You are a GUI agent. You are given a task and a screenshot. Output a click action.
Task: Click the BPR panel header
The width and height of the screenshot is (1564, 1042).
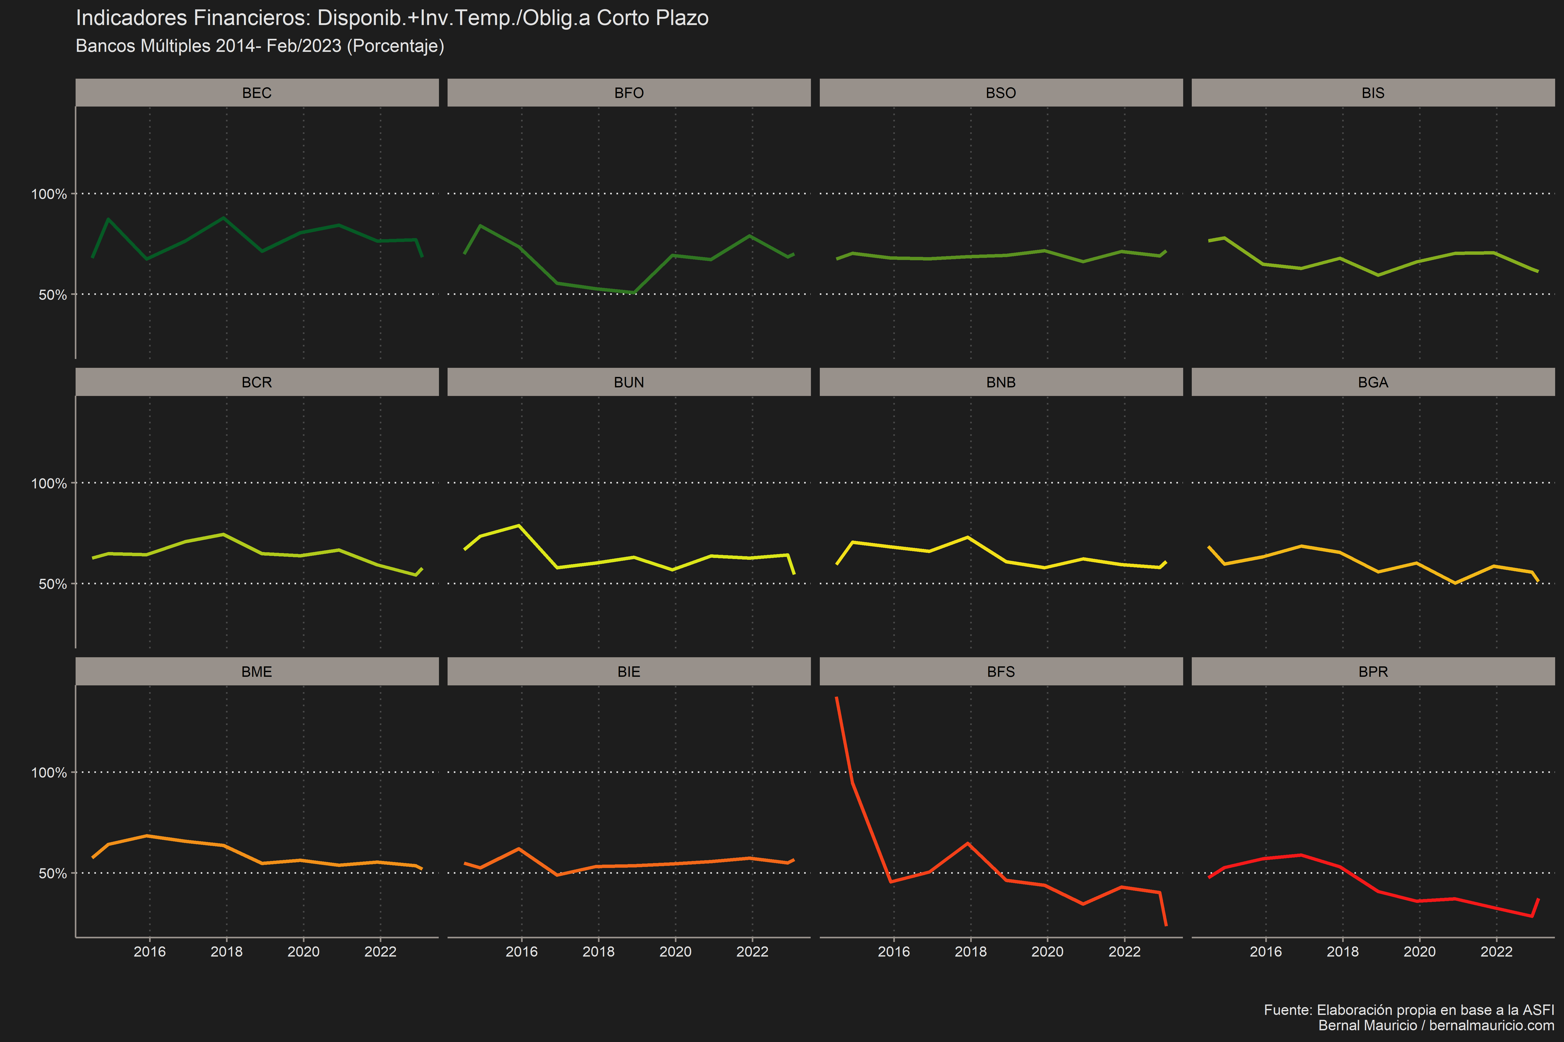click(1373, 671)
